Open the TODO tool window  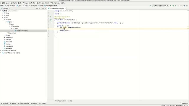pyautogui.click(x=42, y=103)
